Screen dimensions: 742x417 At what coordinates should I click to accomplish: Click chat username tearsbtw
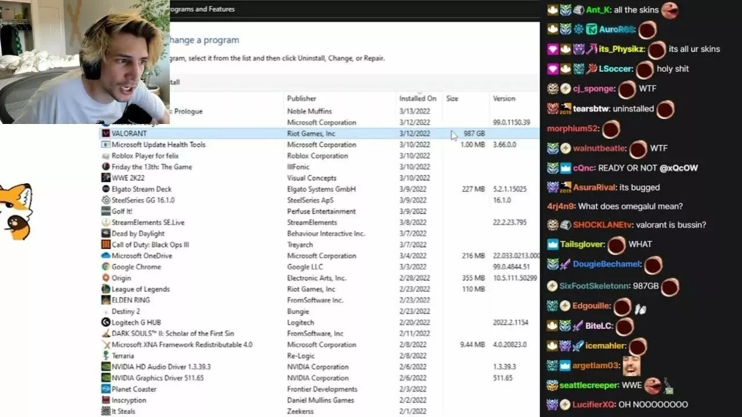[590, 109]
